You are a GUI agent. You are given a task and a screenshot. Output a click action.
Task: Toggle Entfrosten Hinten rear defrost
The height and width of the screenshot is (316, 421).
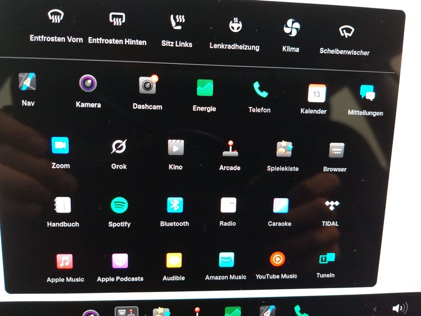tap(117, 18)
